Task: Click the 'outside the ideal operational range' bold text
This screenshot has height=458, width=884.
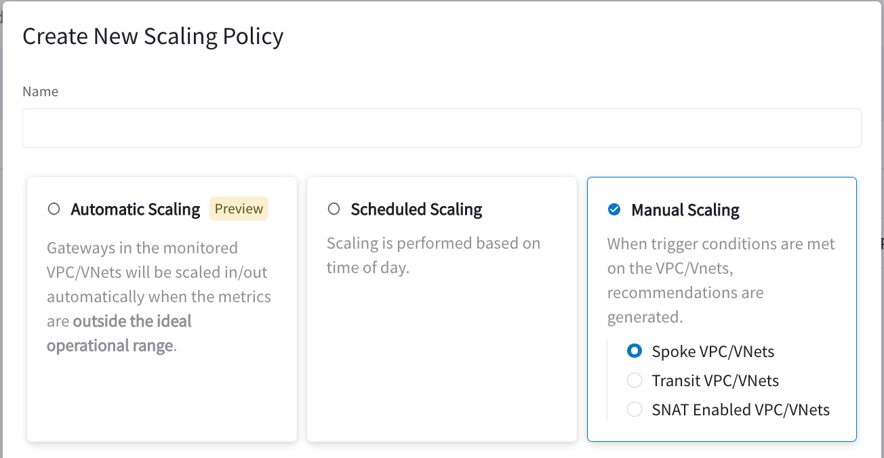Action: coord(132,321)
